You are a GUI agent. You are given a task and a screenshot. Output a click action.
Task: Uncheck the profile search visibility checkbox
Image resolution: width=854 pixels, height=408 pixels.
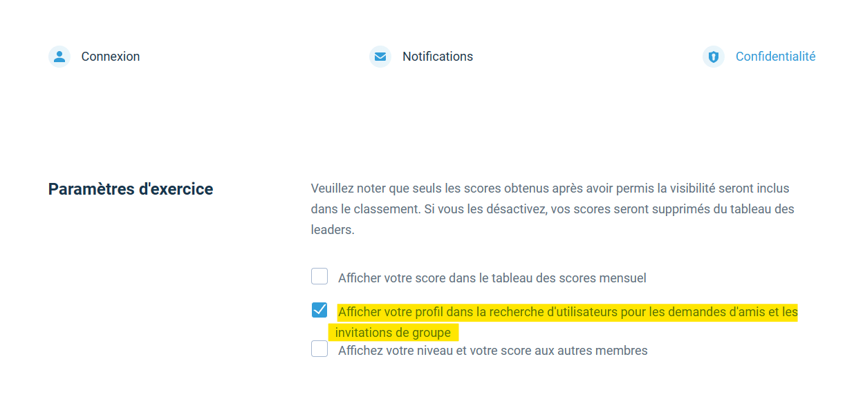point(319,310)
